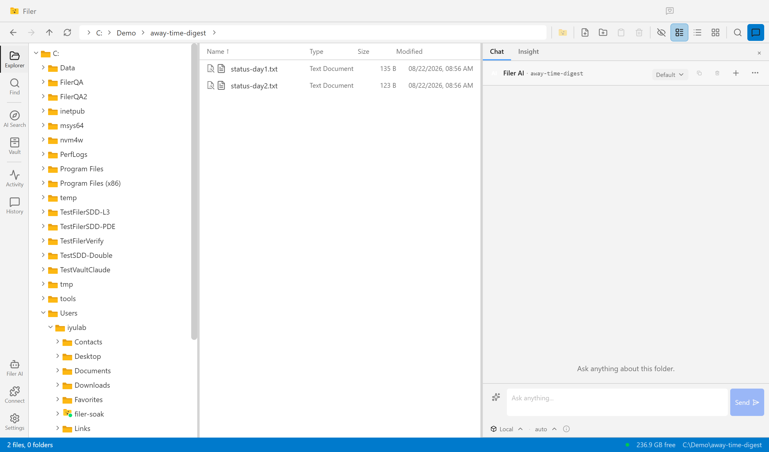Open search from toolbar magnifier
Viewport: 769px width, 452px height.
[x=737, y=33]
